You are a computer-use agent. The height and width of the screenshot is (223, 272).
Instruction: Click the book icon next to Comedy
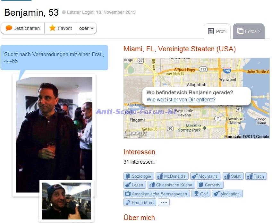[201, 185]
